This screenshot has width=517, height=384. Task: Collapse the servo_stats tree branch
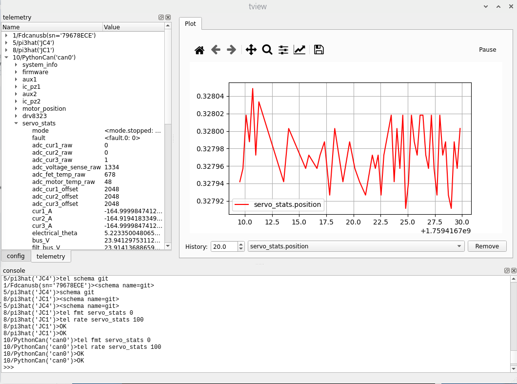16,123
